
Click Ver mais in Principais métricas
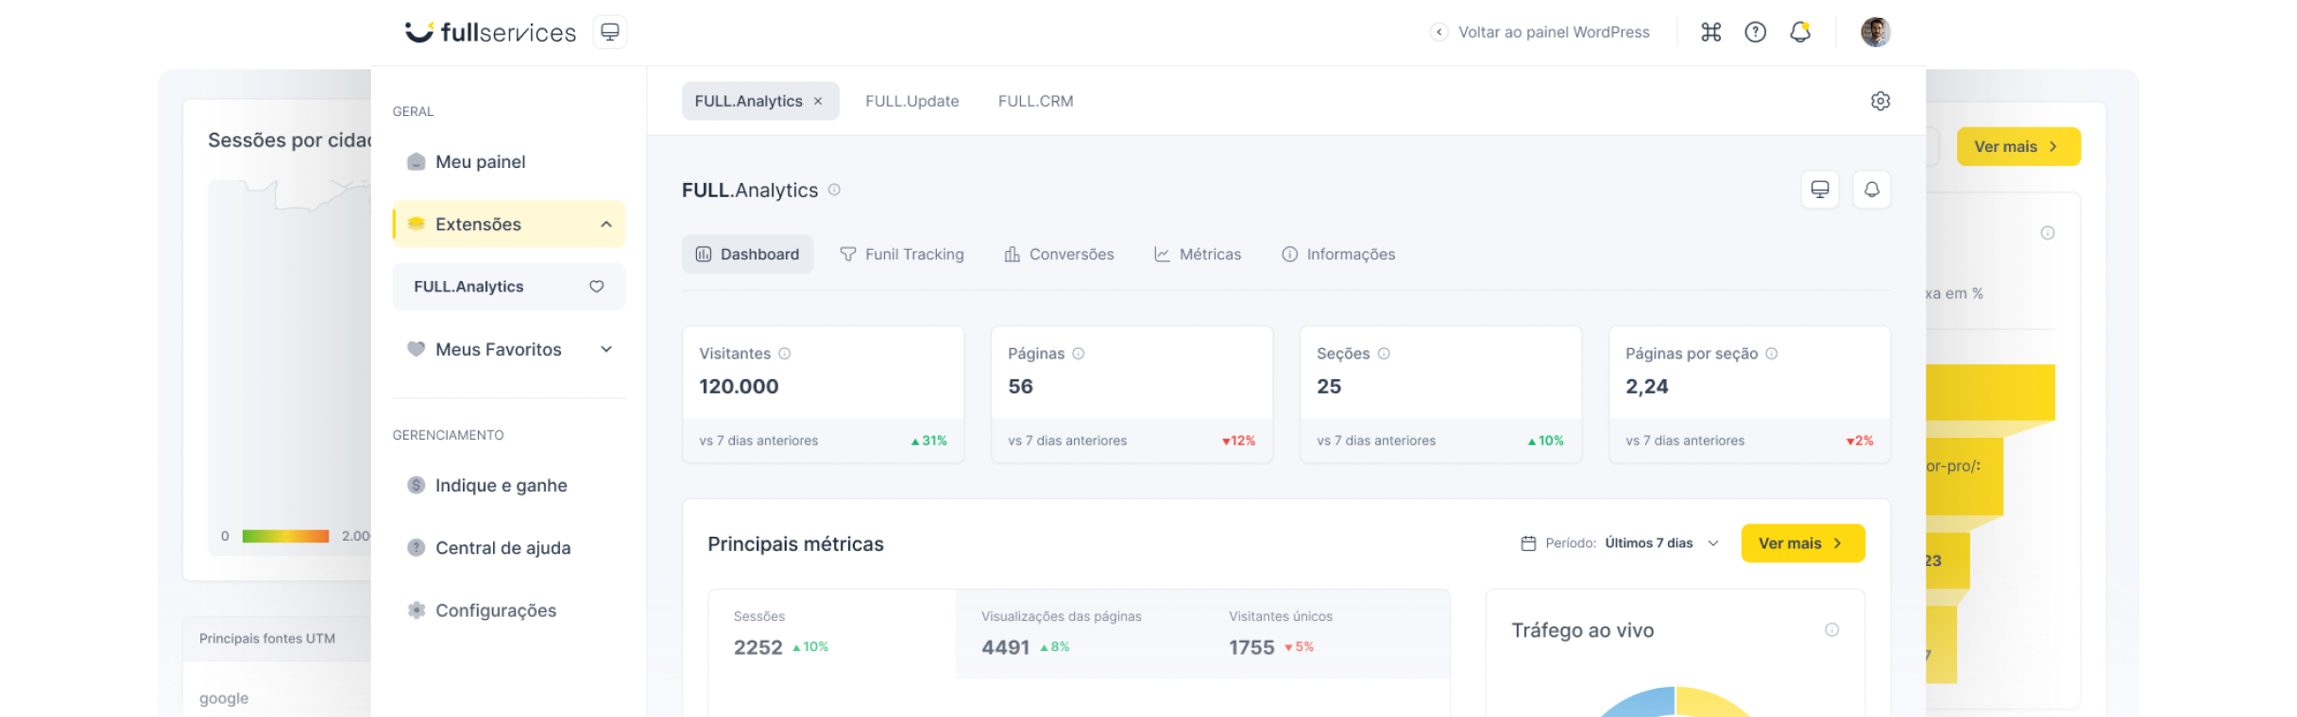click(1802, 543)
